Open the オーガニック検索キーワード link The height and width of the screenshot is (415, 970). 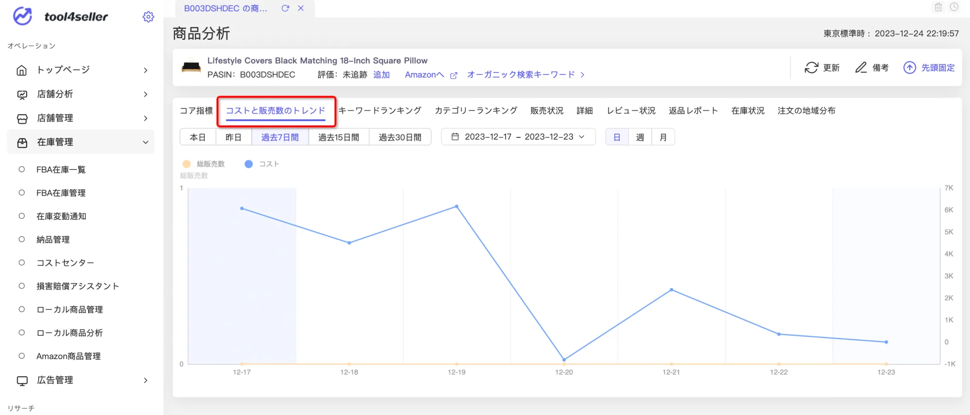click(x=521, y=74)
